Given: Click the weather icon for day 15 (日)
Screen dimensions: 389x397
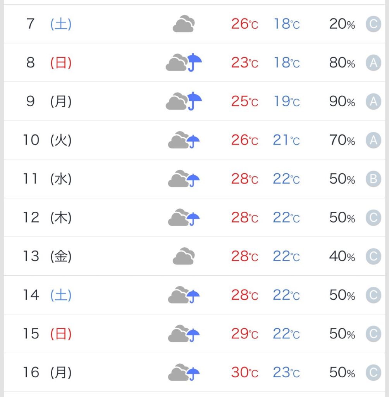Looking at the screenshot, I should click(x=184, y=333).
